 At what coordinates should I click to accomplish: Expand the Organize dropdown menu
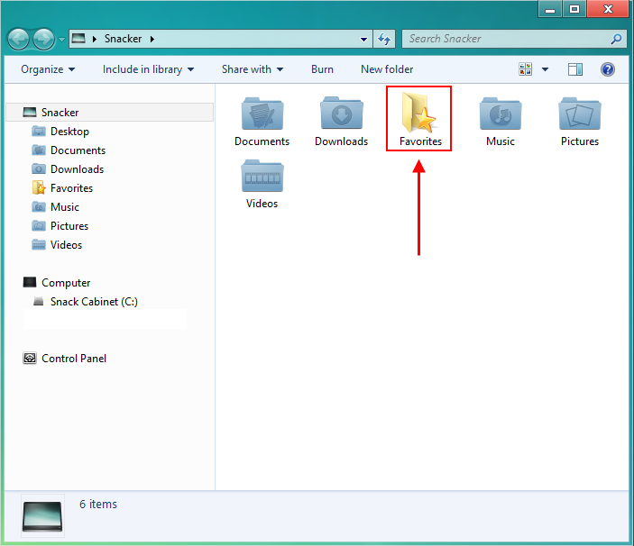click(48, 69)
